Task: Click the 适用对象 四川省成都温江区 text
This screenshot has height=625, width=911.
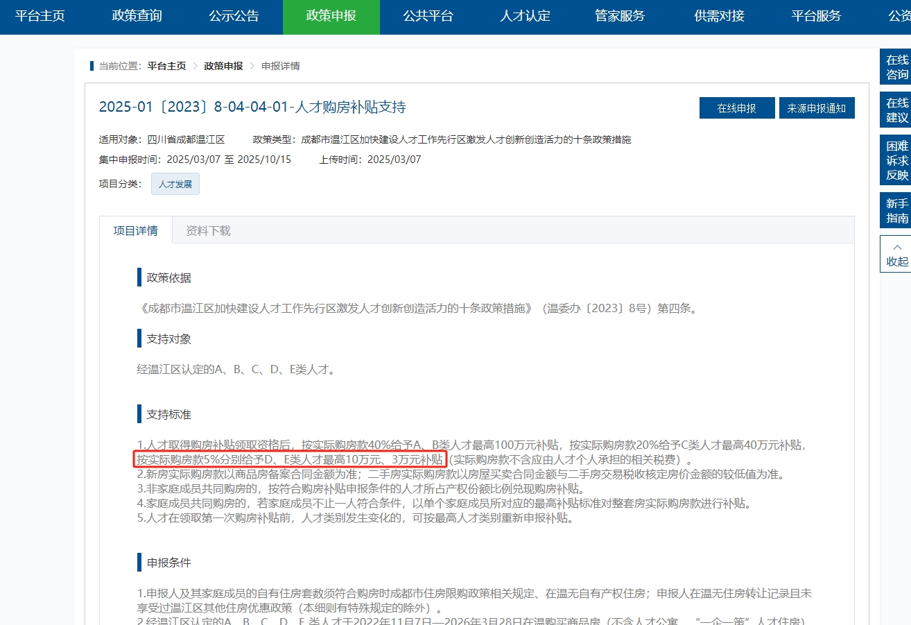Action: tap(162, 139)
